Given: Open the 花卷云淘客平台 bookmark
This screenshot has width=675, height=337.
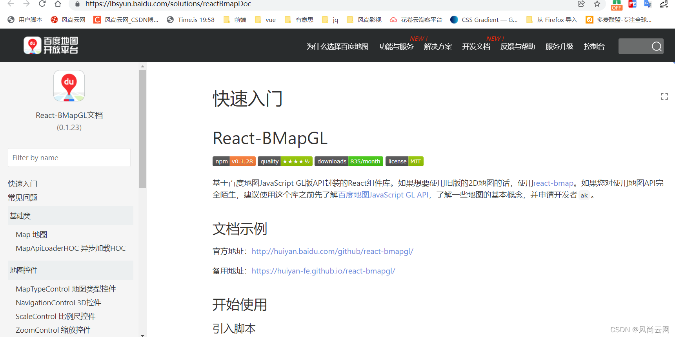Looking at the screenshot, I should pyautogui.click(x=416, y=20).
